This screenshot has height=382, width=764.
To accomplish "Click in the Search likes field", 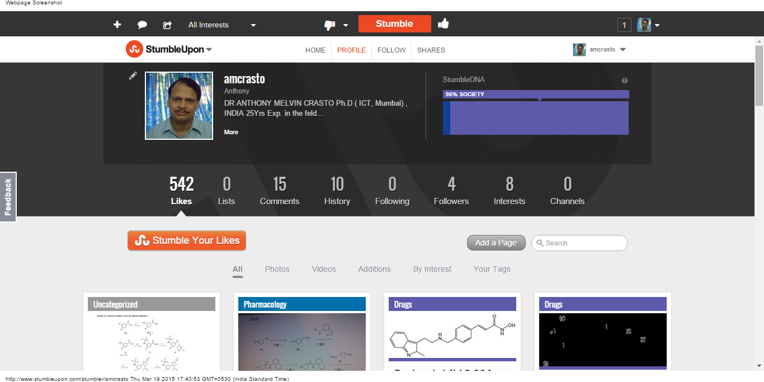I will [579, 243].
